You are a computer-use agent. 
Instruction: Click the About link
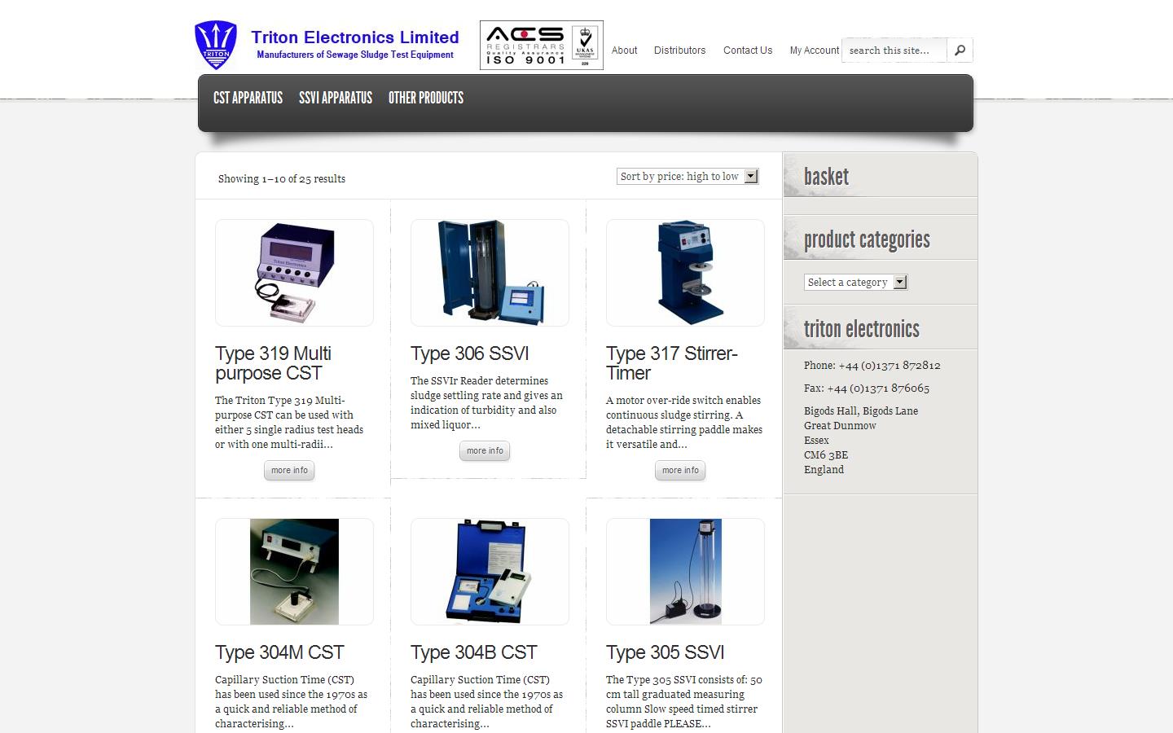pyautogui.click(x=624, y=50)
